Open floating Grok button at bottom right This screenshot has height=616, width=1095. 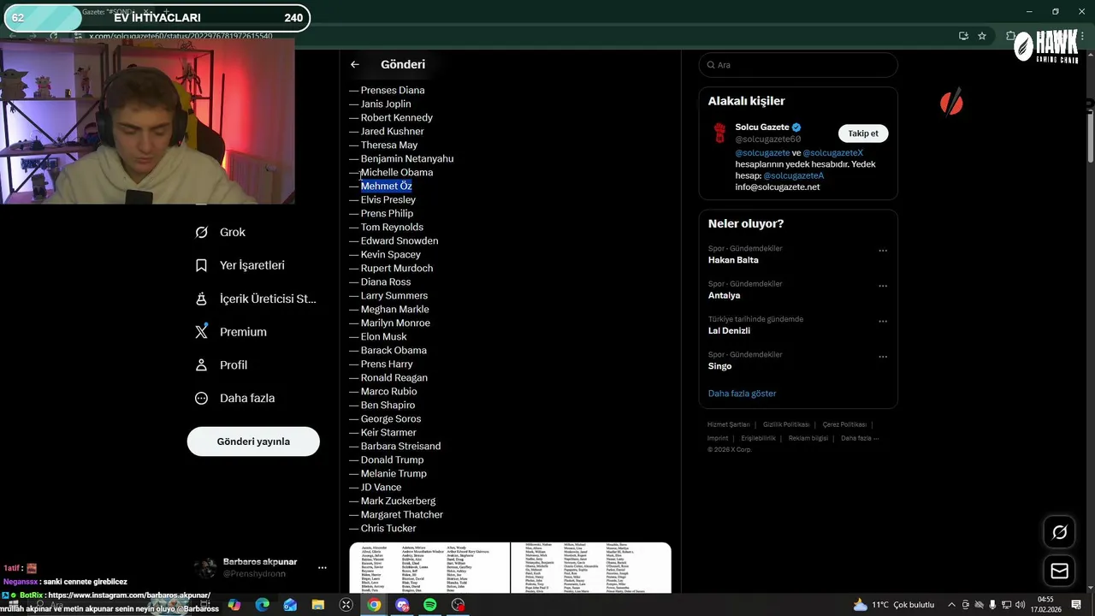tap(1059, 532)
